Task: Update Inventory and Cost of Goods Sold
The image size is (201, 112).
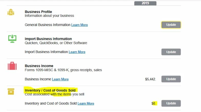Action: coord(171,103)
